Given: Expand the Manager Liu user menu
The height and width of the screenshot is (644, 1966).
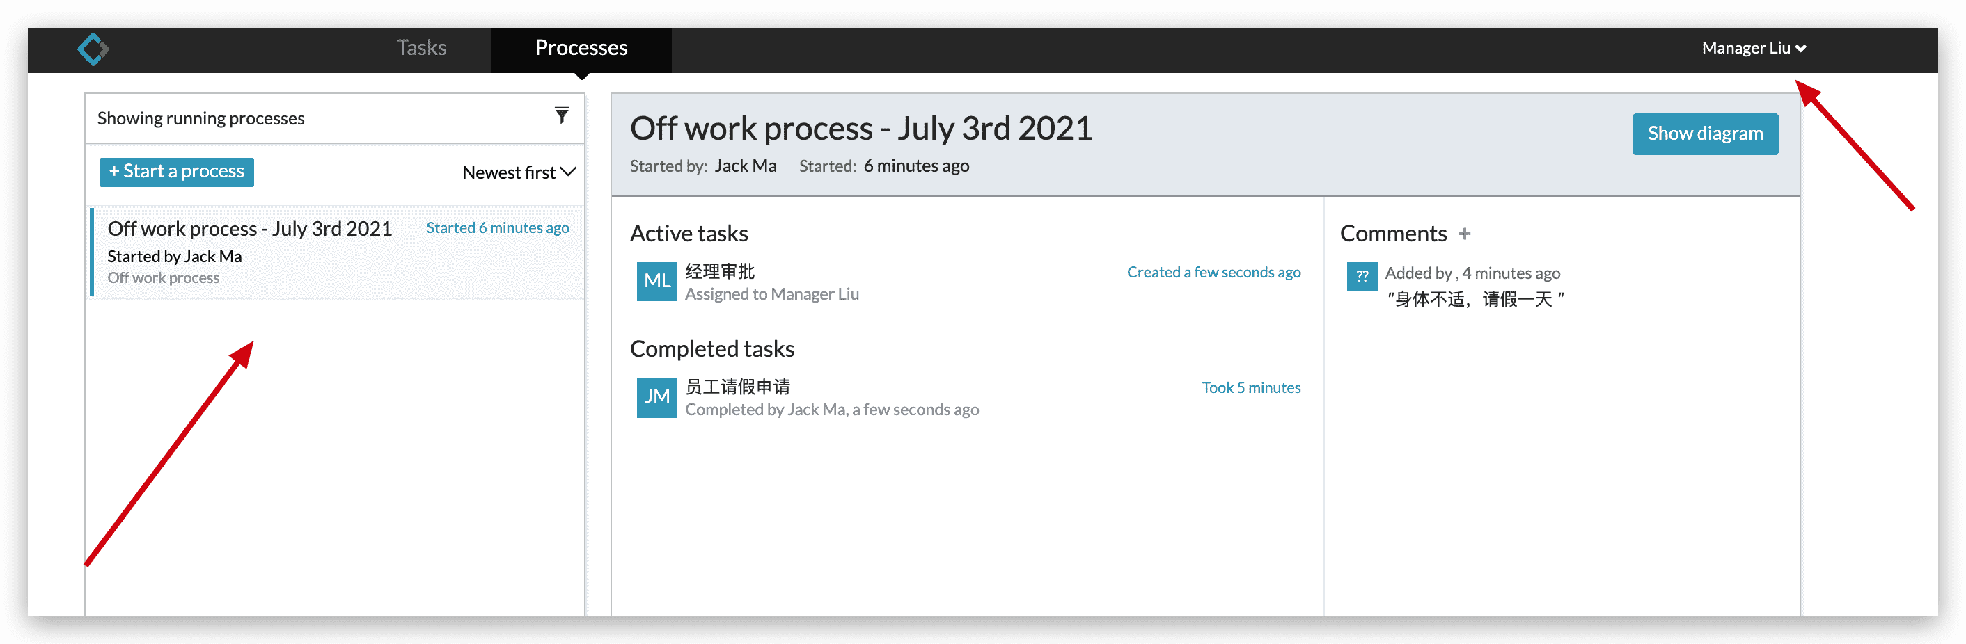Looking at the screenshot, I should [1753, 48].
